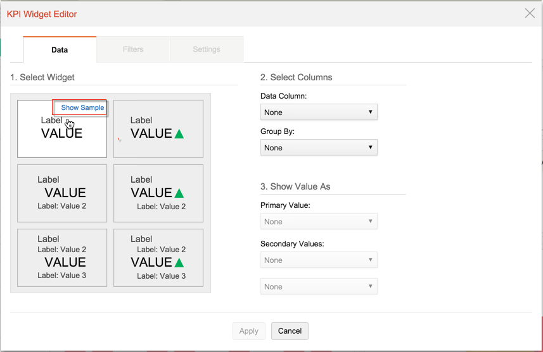Image resolution: width=543 pixels, height=352 pixels.
Task: Close the KPI Widget Editor dialog
Action: tap(530, 13)
